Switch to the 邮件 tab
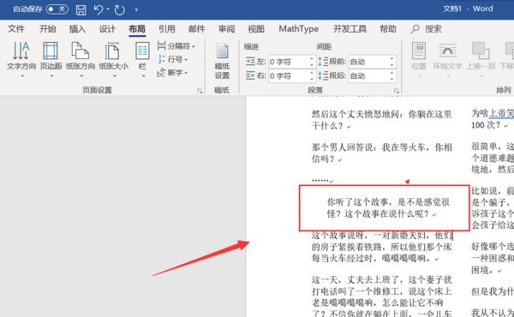 (x=197, y=29)
